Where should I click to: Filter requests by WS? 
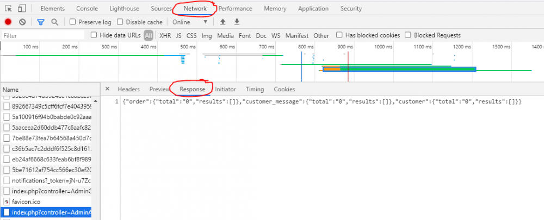coord(276,35)
